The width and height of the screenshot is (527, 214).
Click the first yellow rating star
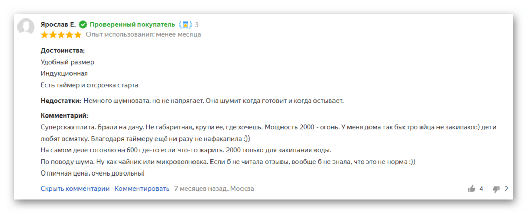[44, 35]
